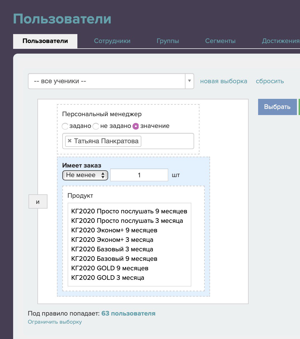Screen dimensions: 300x339
Task: Click the 'Персональный менеджер' condition label
Action: pos(102,114)
